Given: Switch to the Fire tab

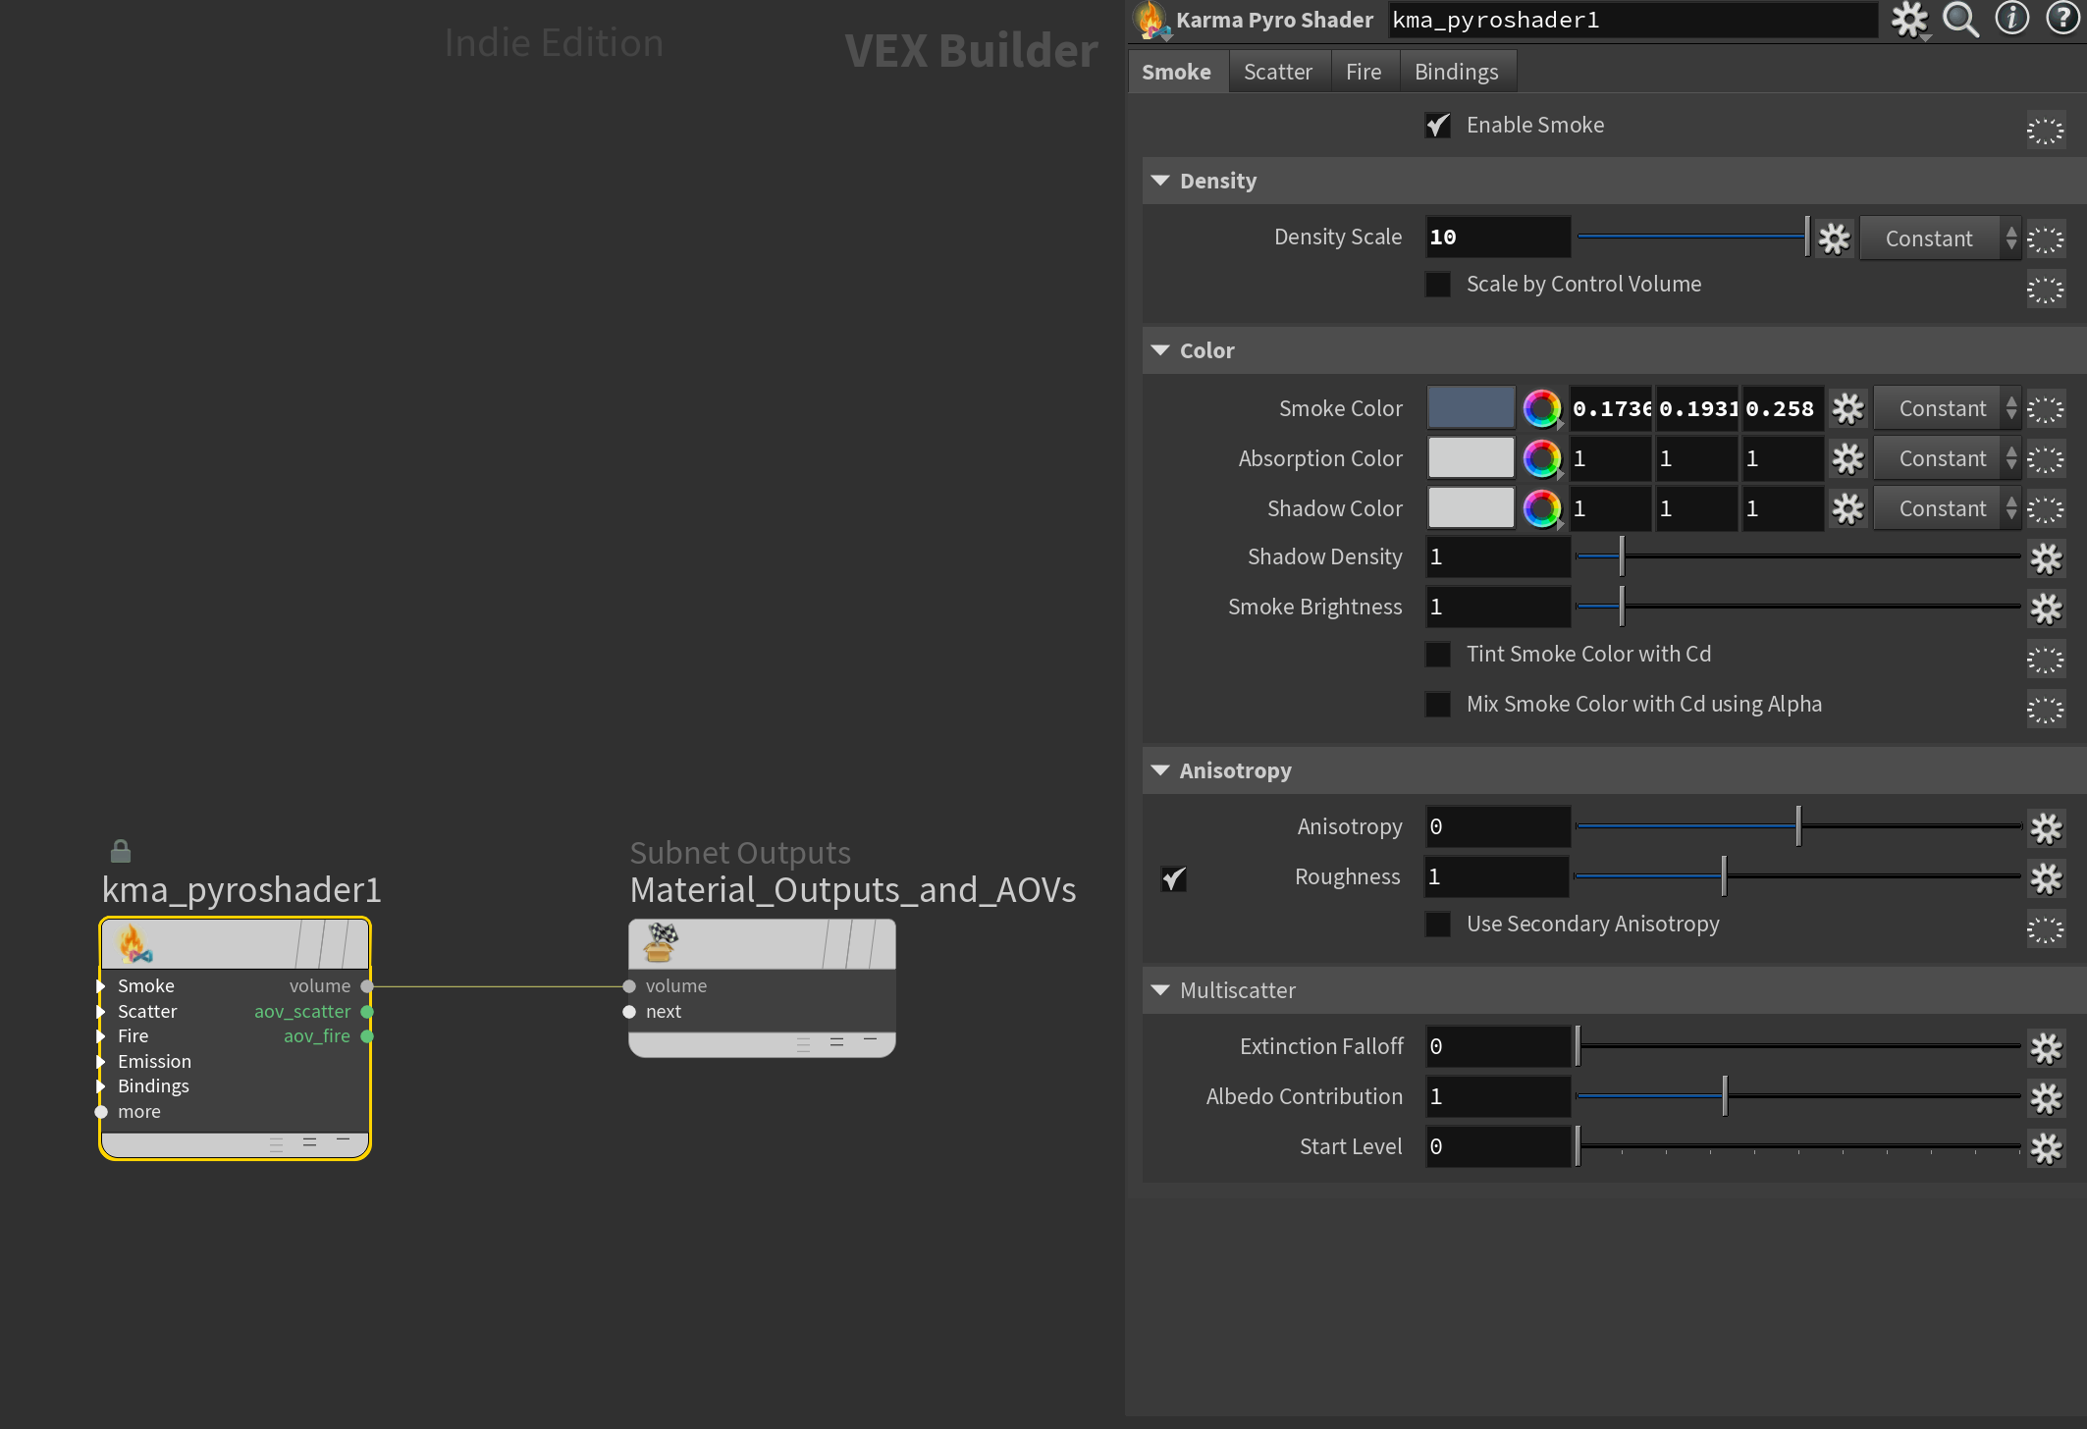Looking at the screenshot, I should pyautogui.click(x=1363, y=73).
